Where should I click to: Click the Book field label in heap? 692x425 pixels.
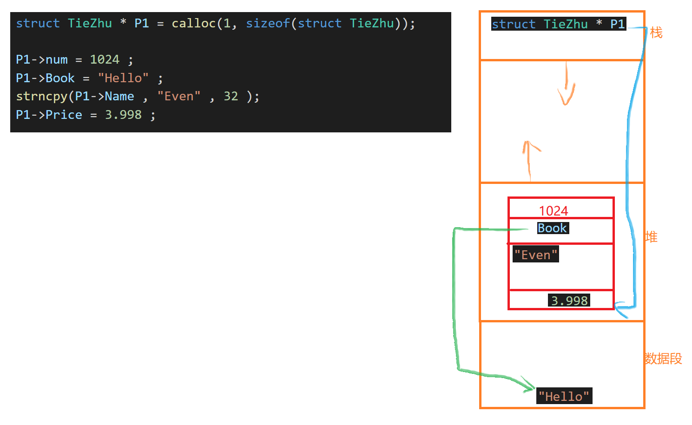coord(553,228)
